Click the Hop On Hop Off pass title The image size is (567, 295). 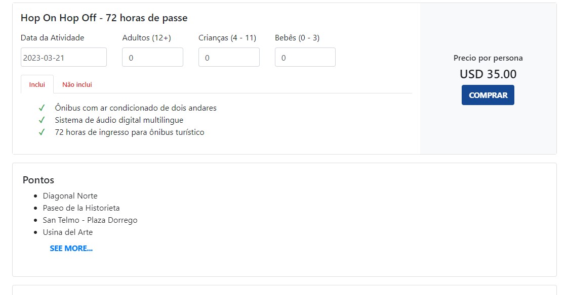click(x=104, y=18)
